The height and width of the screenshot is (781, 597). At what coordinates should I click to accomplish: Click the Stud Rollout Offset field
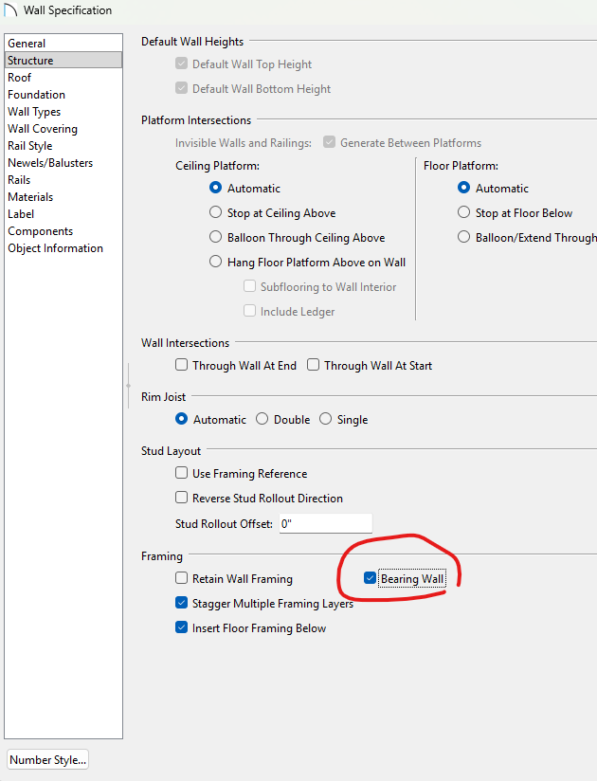[x=323, y=523]
